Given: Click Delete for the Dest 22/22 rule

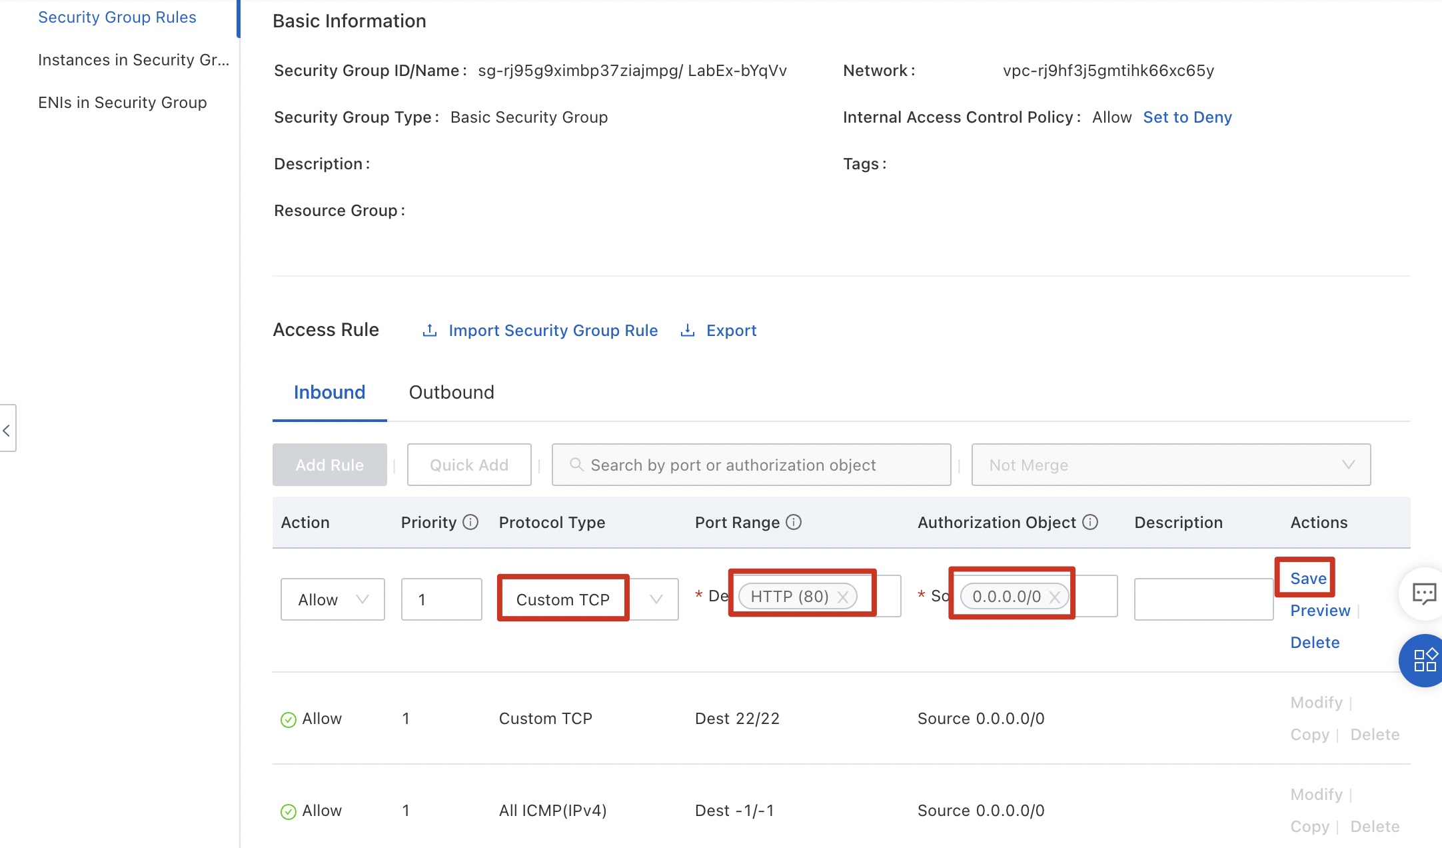Looking at the screenshot, I should pos(1375,735).
